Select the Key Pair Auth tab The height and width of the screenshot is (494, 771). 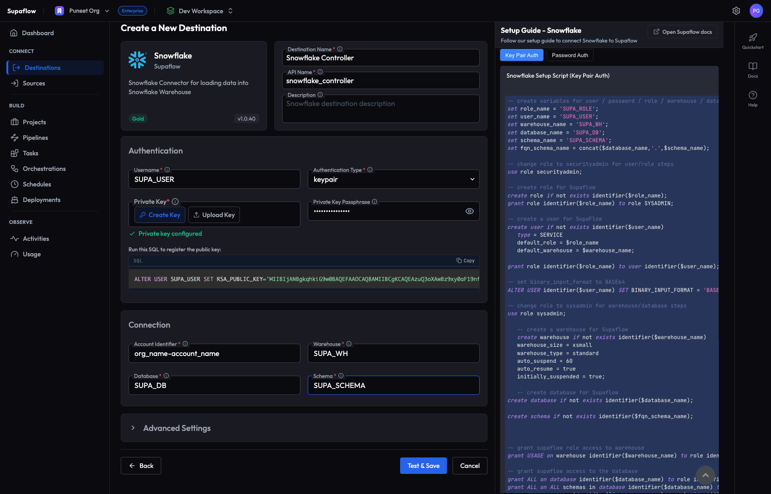tap(521, 55)
